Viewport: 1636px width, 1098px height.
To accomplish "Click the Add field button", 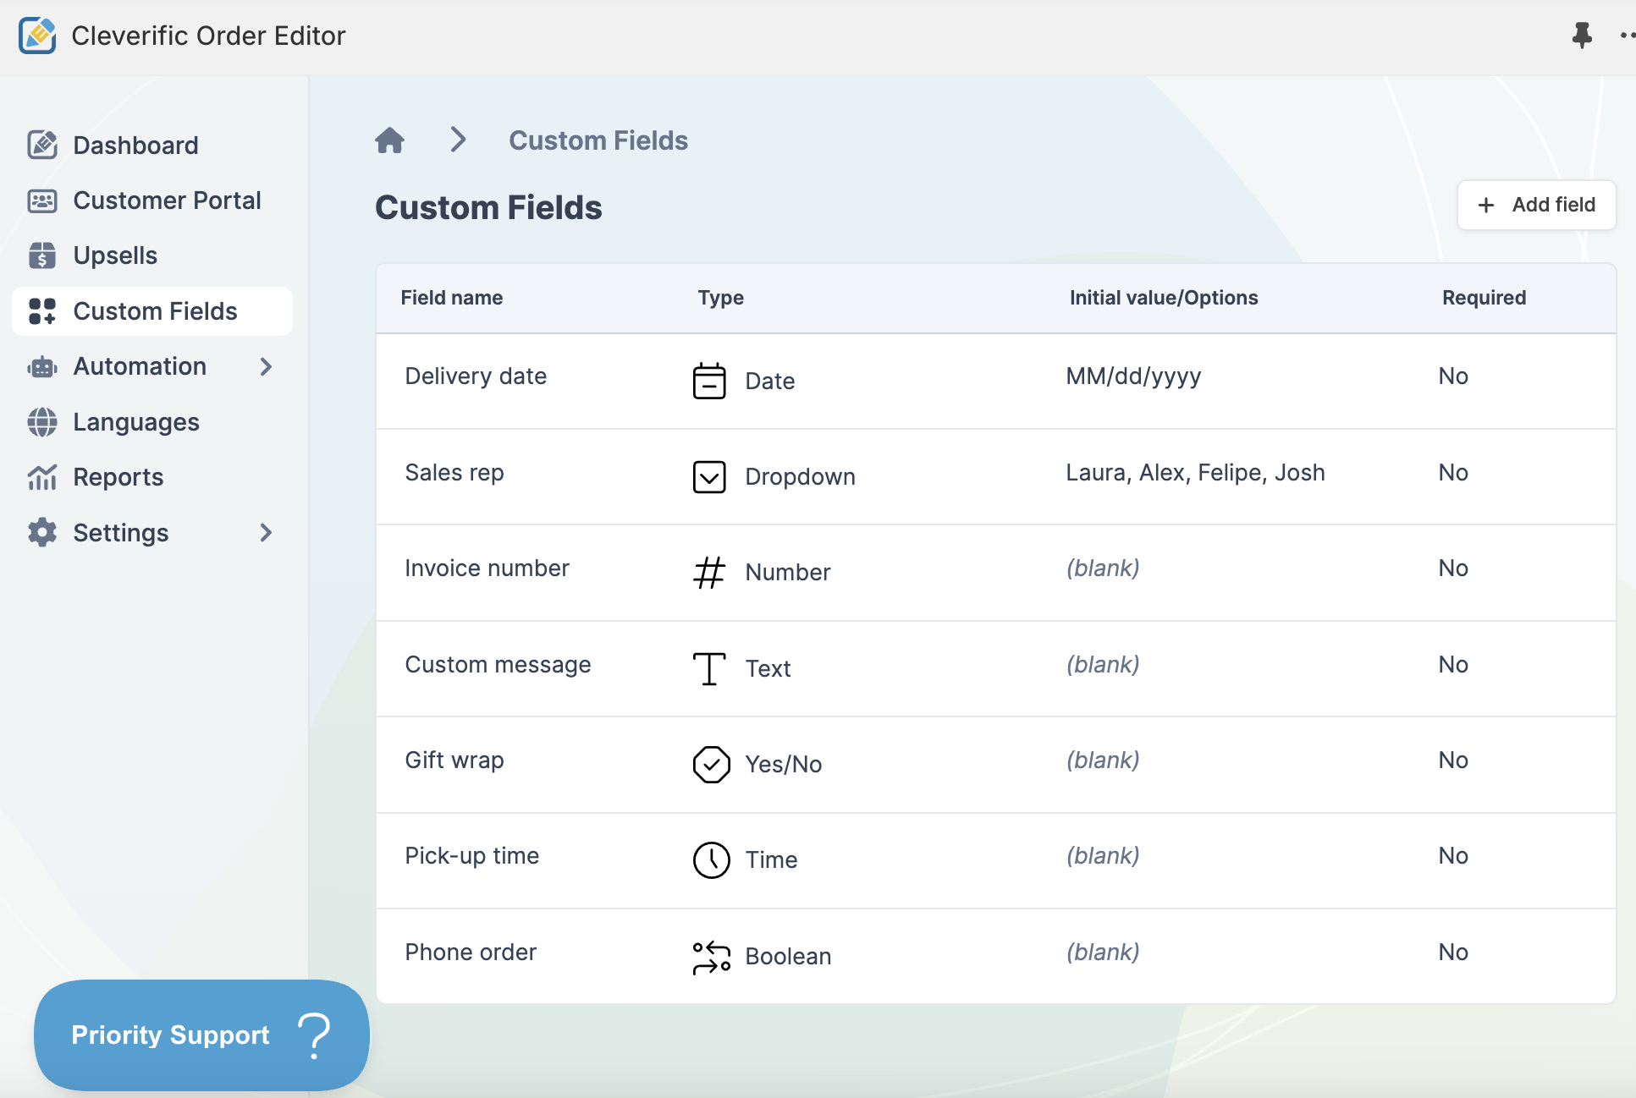I will coord(1536,205).
